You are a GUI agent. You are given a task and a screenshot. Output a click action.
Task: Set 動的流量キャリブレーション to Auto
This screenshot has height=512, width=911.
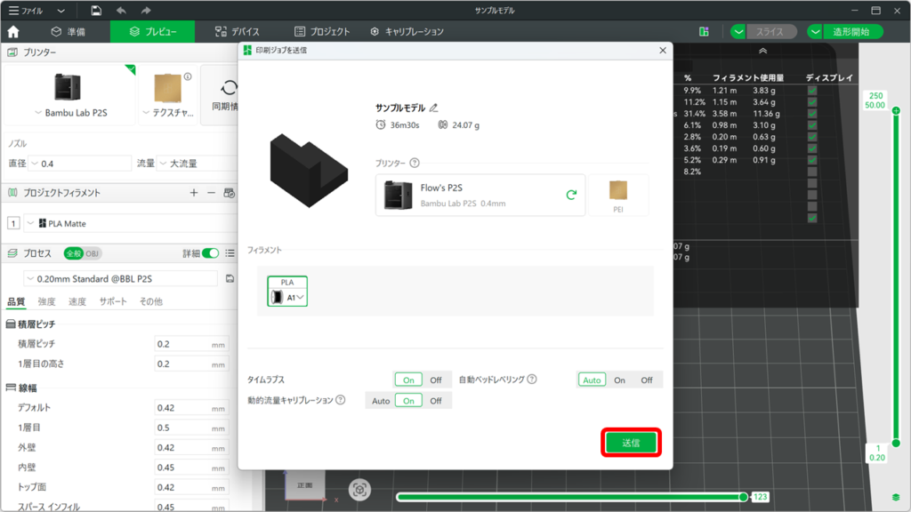[381, 401]
